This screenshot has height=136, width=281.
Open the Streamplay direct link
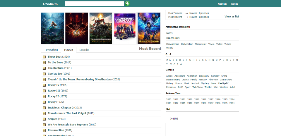click(201, 44)
